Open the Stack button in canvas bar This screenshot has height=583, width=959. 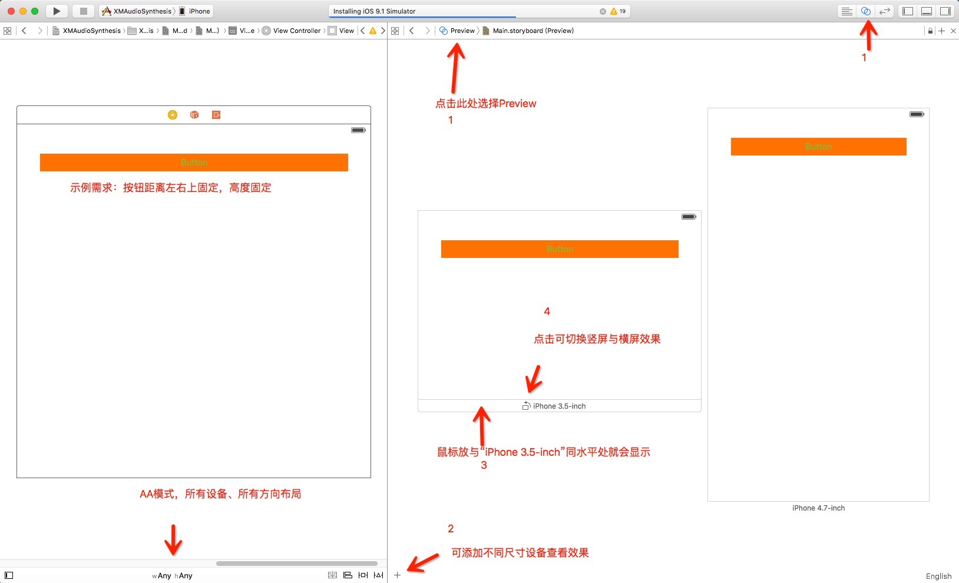[332, 575]
